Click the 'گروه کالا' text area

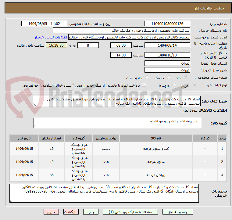[117, 123]
